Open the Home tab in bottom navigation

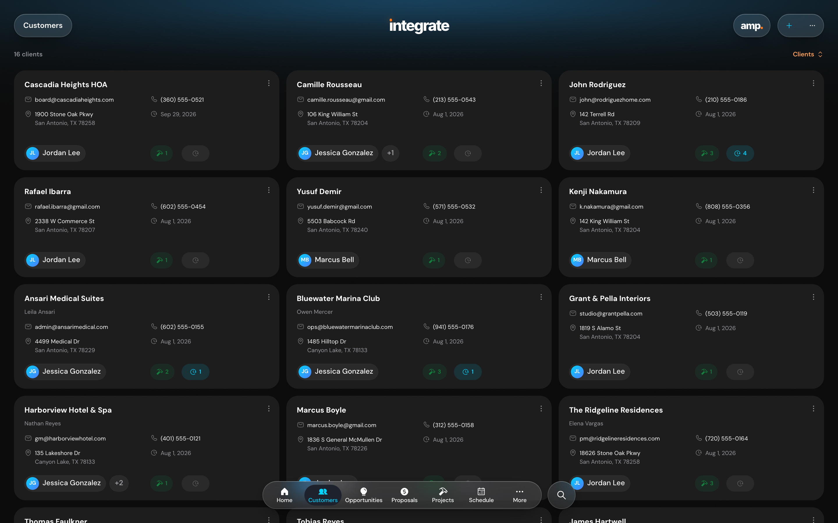pyautogui.click(x=284, y=495)
